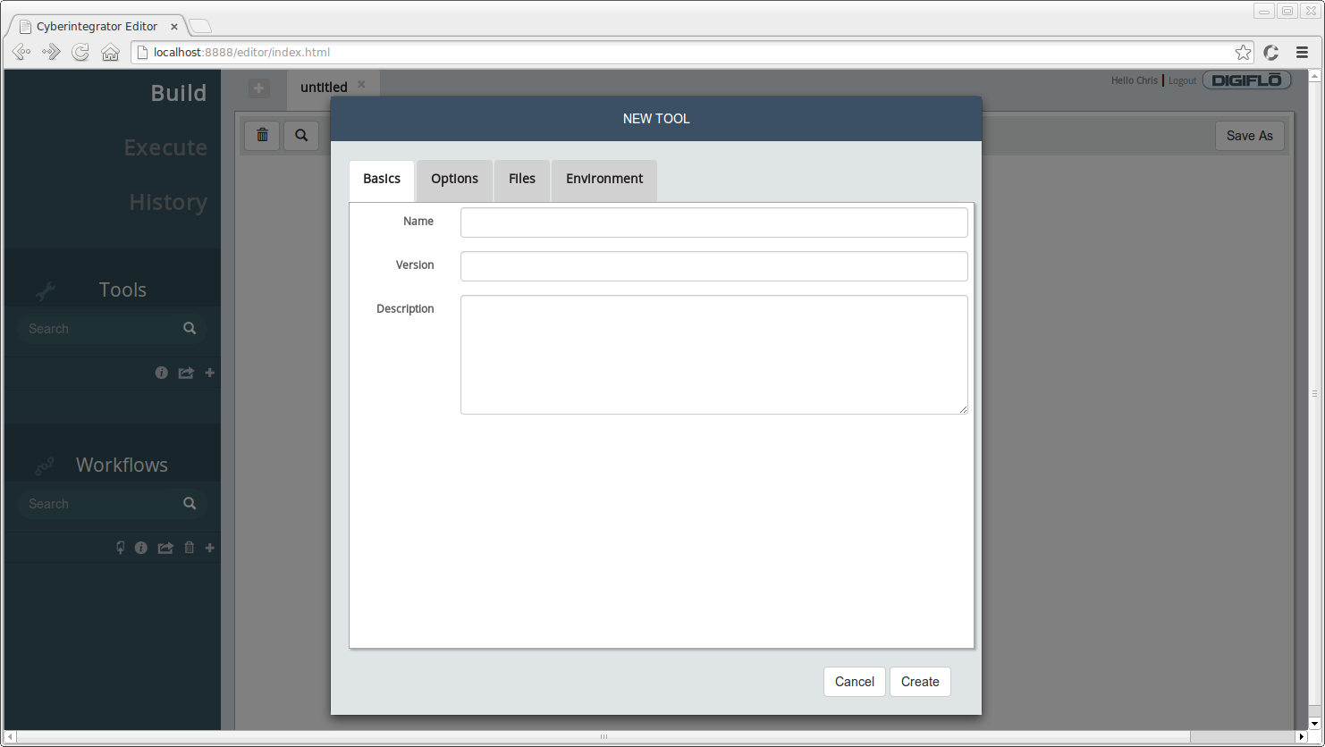Click the Workflows info icon
The height and width of the screenshot is (747, 1325).
coord(140,548)
